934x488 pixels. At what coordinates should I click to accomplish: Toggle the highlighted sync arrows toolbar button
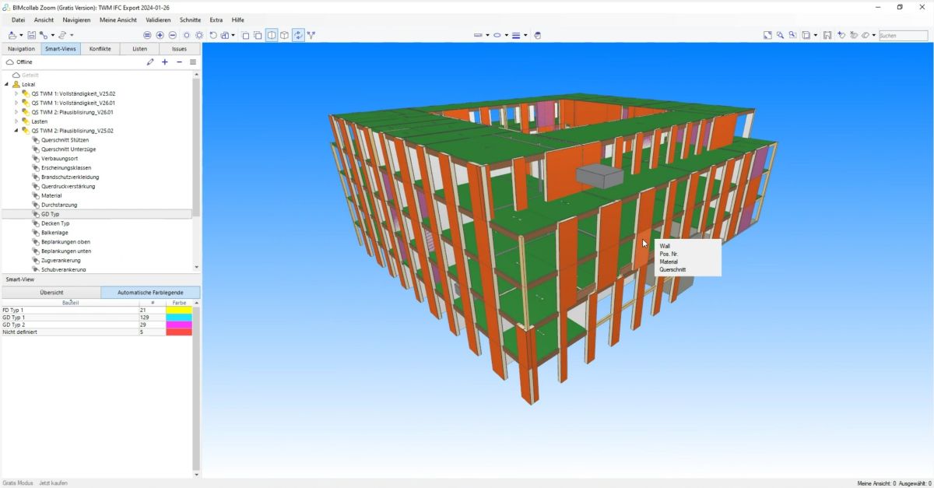298,35
